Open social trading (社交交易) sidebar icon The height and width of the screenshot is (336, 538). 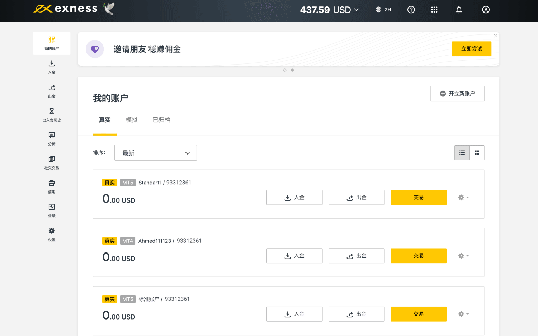(52, 159)
